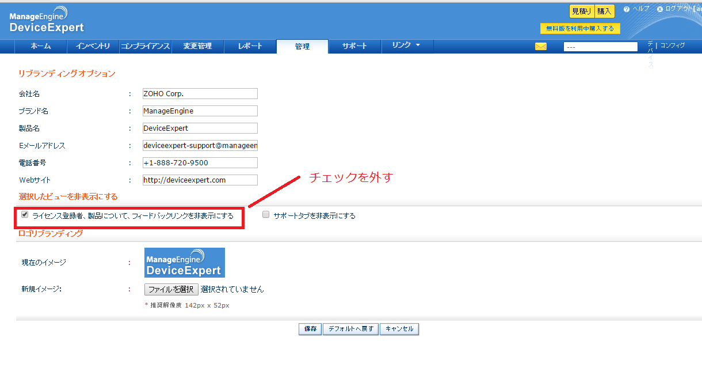Viewport: 702px width, 379px height.
Task: Click the リブランディングオプション heading
Action: coord(67,74)
